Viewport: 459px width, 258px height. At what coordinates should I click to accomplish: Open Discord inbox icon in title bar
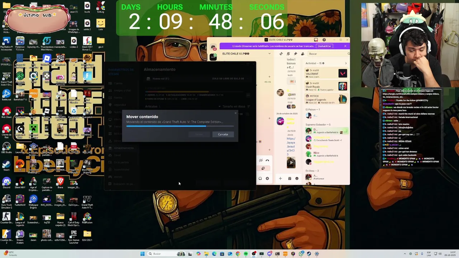coord(316,40)
